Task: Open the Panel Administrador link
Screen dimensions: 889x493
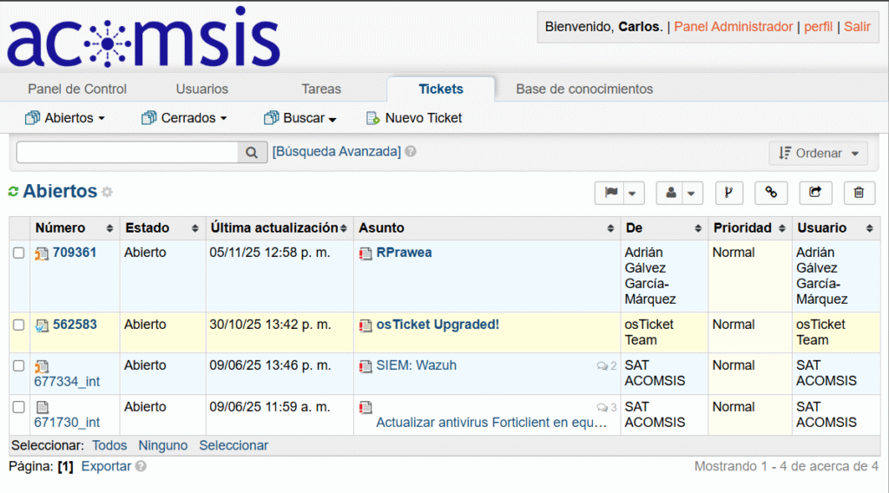Action: pos(733,27)
